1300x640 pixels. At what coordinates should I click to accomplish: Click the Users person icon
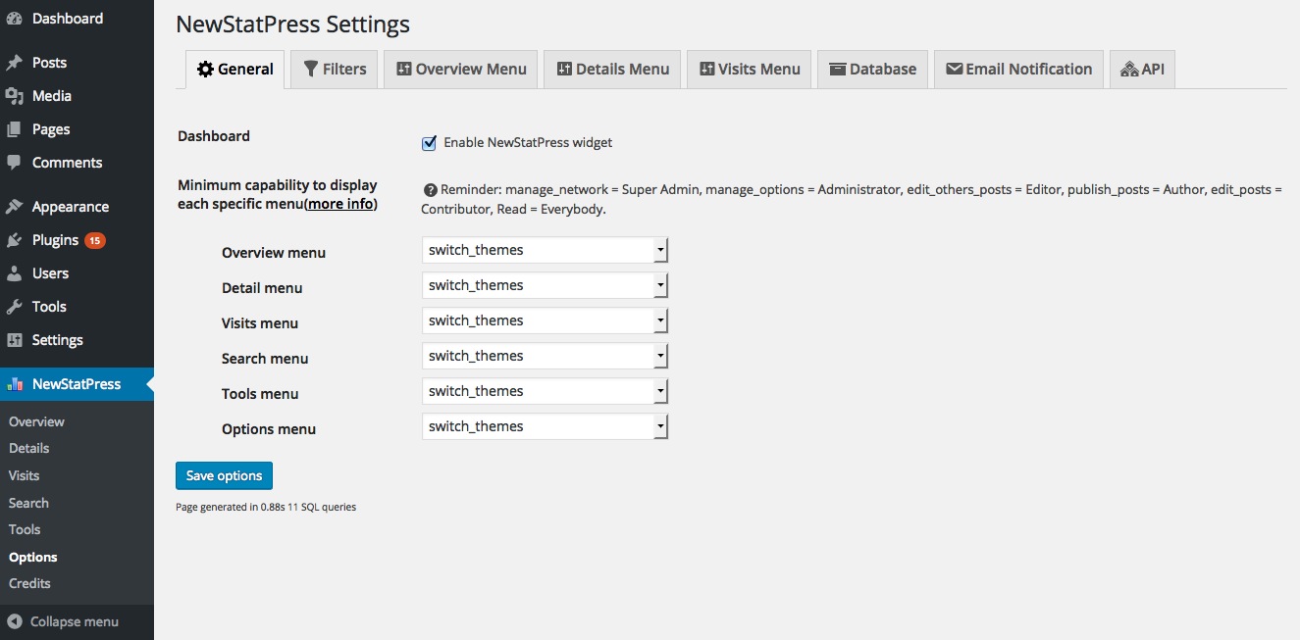pyautogui.click(x=14, y=273)
